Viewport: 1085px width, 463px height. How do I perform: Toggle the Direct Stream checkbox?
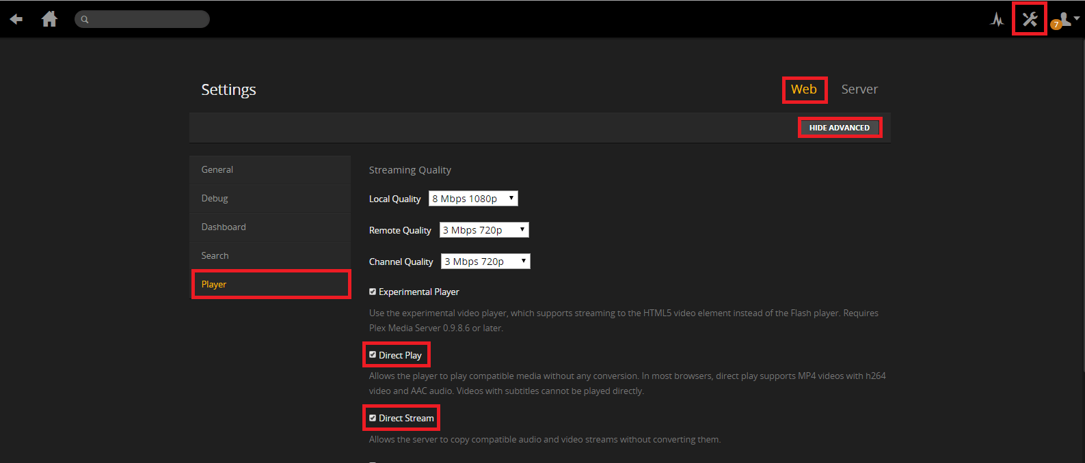pyautogui.click(x=373, y=418)
